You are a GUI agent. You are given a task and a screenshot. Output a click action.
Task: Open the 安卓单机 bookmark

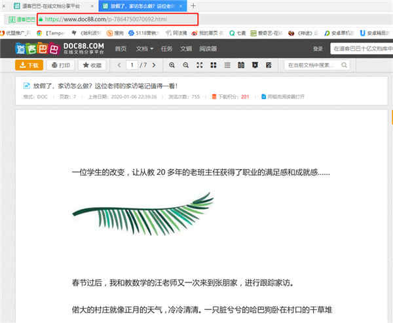point(339,33)
